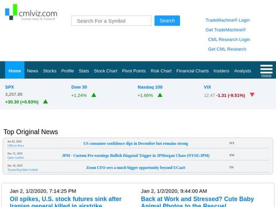Select the Home tab

(x=15, y=71)
